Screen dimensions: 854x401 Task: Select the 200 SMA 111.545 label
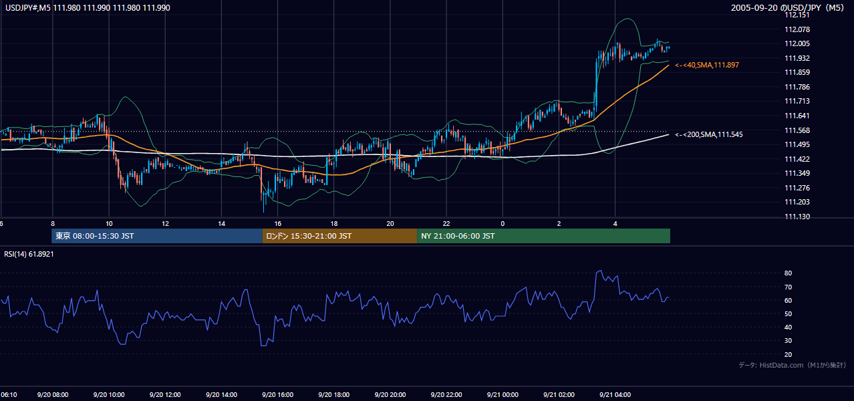point(708,134)
